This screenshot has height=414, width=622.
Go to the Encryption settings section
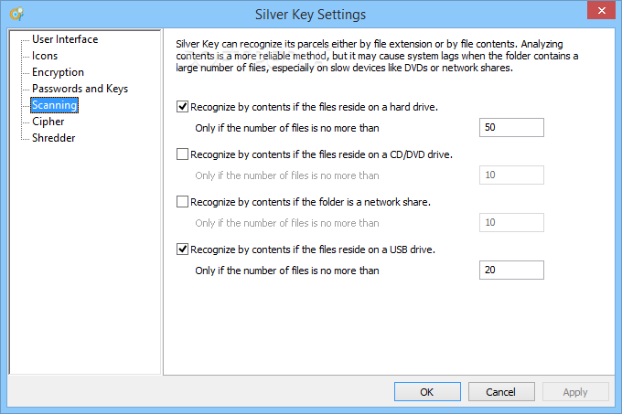pyautogui.click(x=58, y=72)
